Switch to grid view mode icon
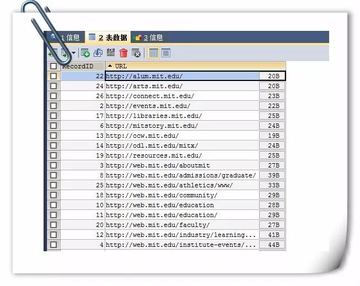 pos(154,53)
